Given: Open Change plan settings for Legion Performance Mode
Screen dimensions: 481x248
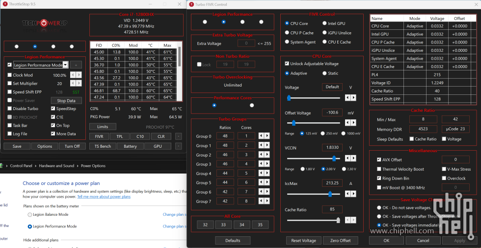Looking at the screenshot, I should [175, 226].
